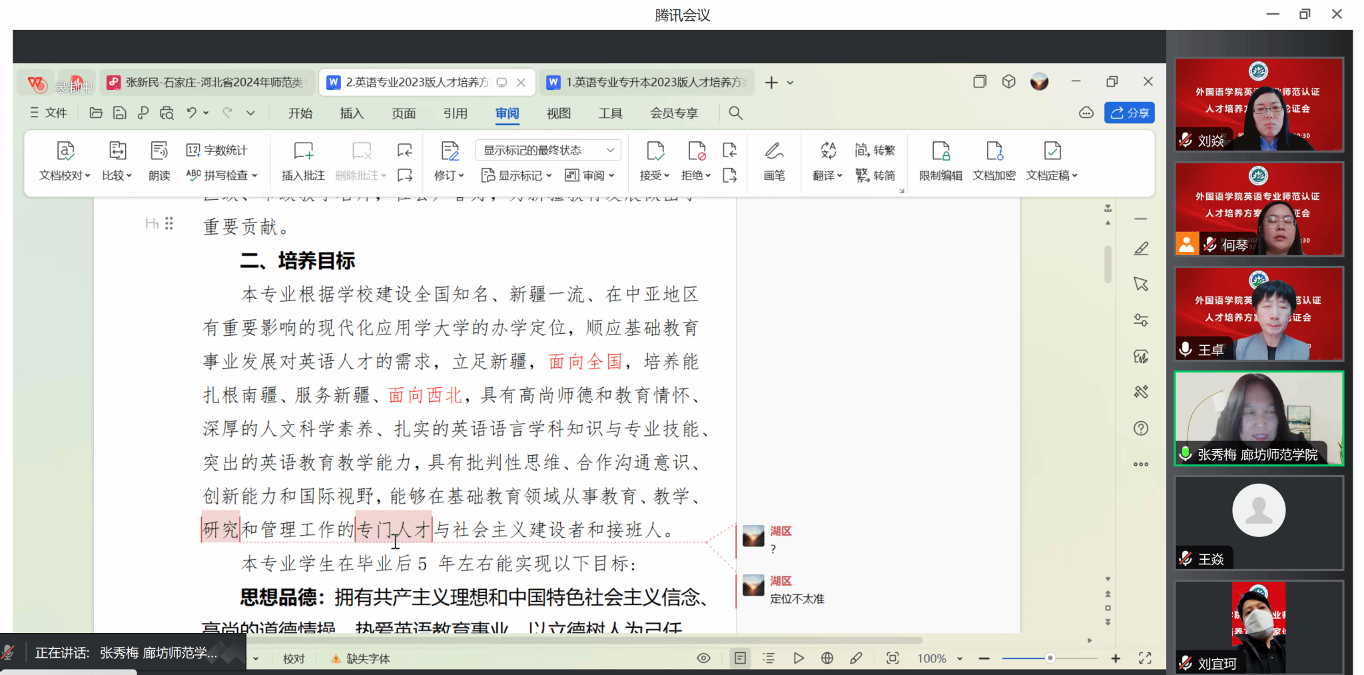The height and width of the screenshot is (675, 1364).
Task: Expand the 修订 track changes dropdown
Action: (x=450, y=175)
